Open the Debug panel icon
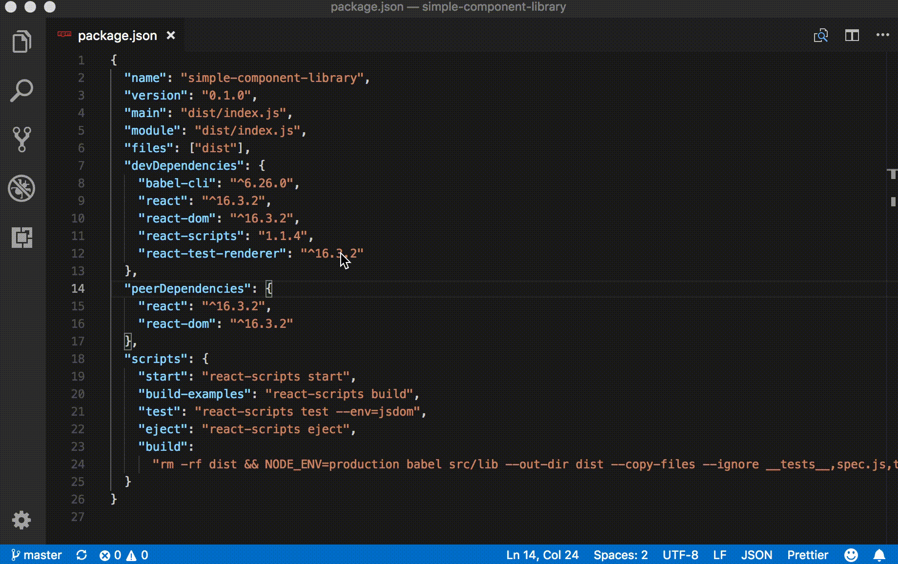This screenshot has height=564, width=898. [x=21, y=188]
